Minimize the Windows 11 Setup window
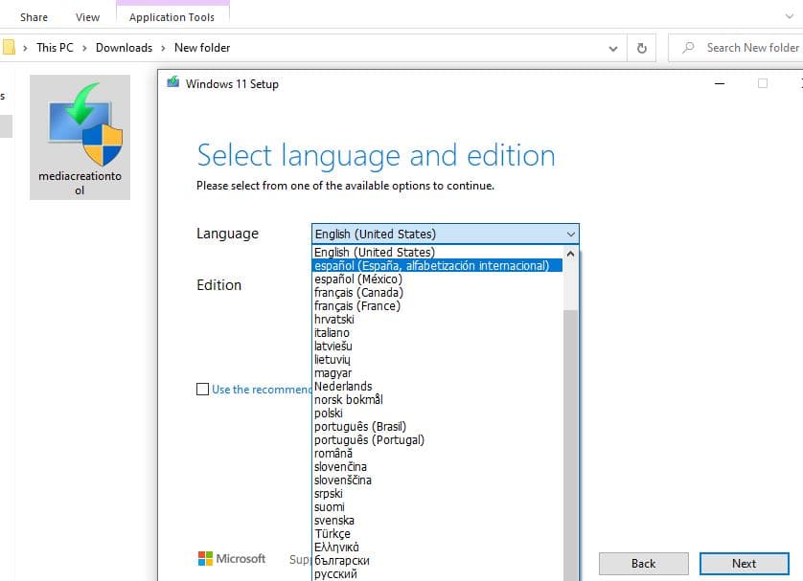 (720, 83)
